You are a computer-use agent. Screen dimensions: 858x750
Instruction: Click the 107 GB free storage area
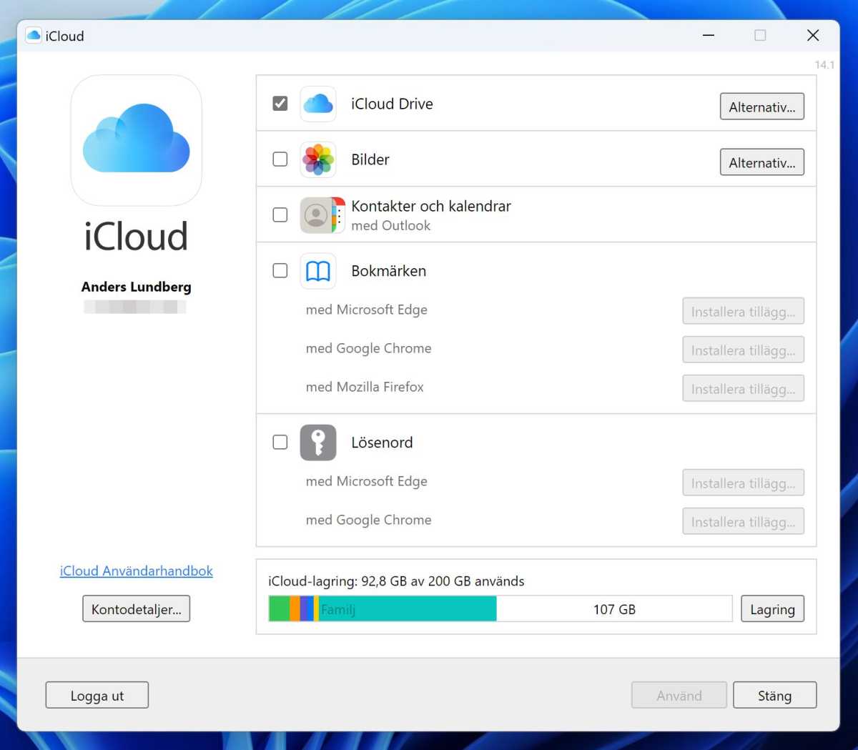pos(614,609)
